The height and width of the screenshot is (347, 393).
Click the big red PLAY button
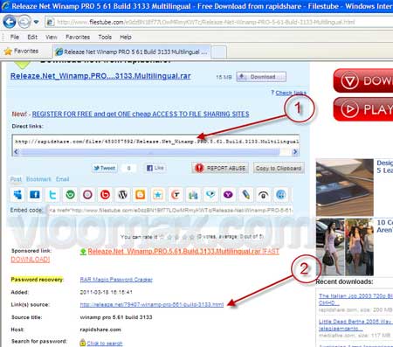click(x=363, y=109)
